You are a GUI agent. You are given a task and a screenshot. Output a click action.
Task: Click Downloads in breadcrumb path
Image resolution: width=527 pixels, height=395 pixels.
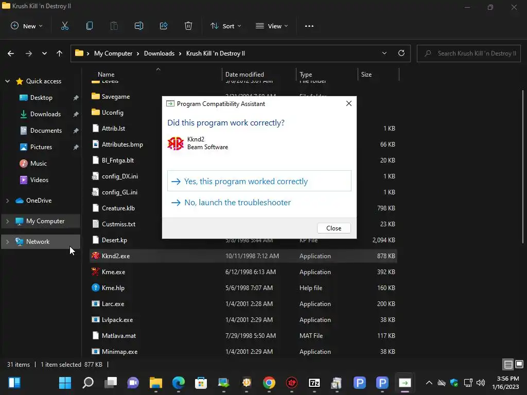coord(160,53)
